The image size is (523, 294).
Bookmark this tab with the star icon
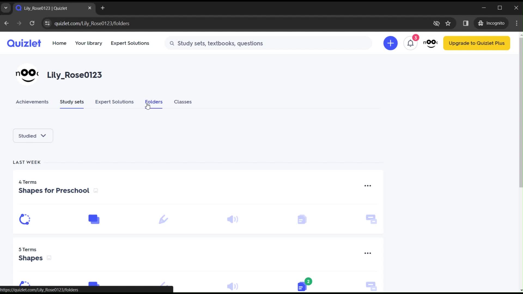coord(448,23)
